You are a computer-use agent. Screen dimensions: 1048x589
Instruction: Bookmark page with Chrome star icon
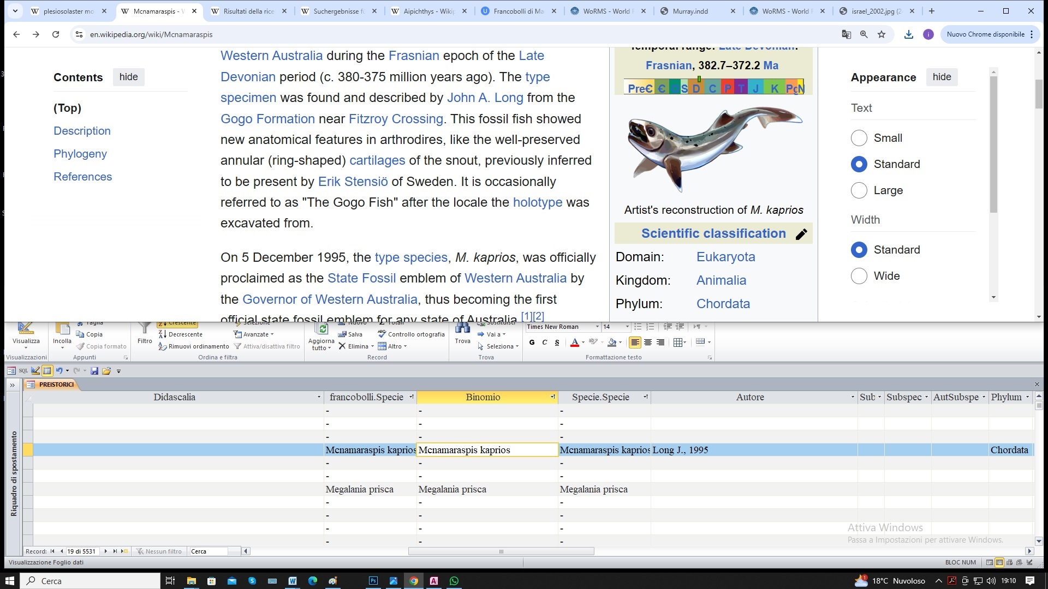[x=881, y=34]
